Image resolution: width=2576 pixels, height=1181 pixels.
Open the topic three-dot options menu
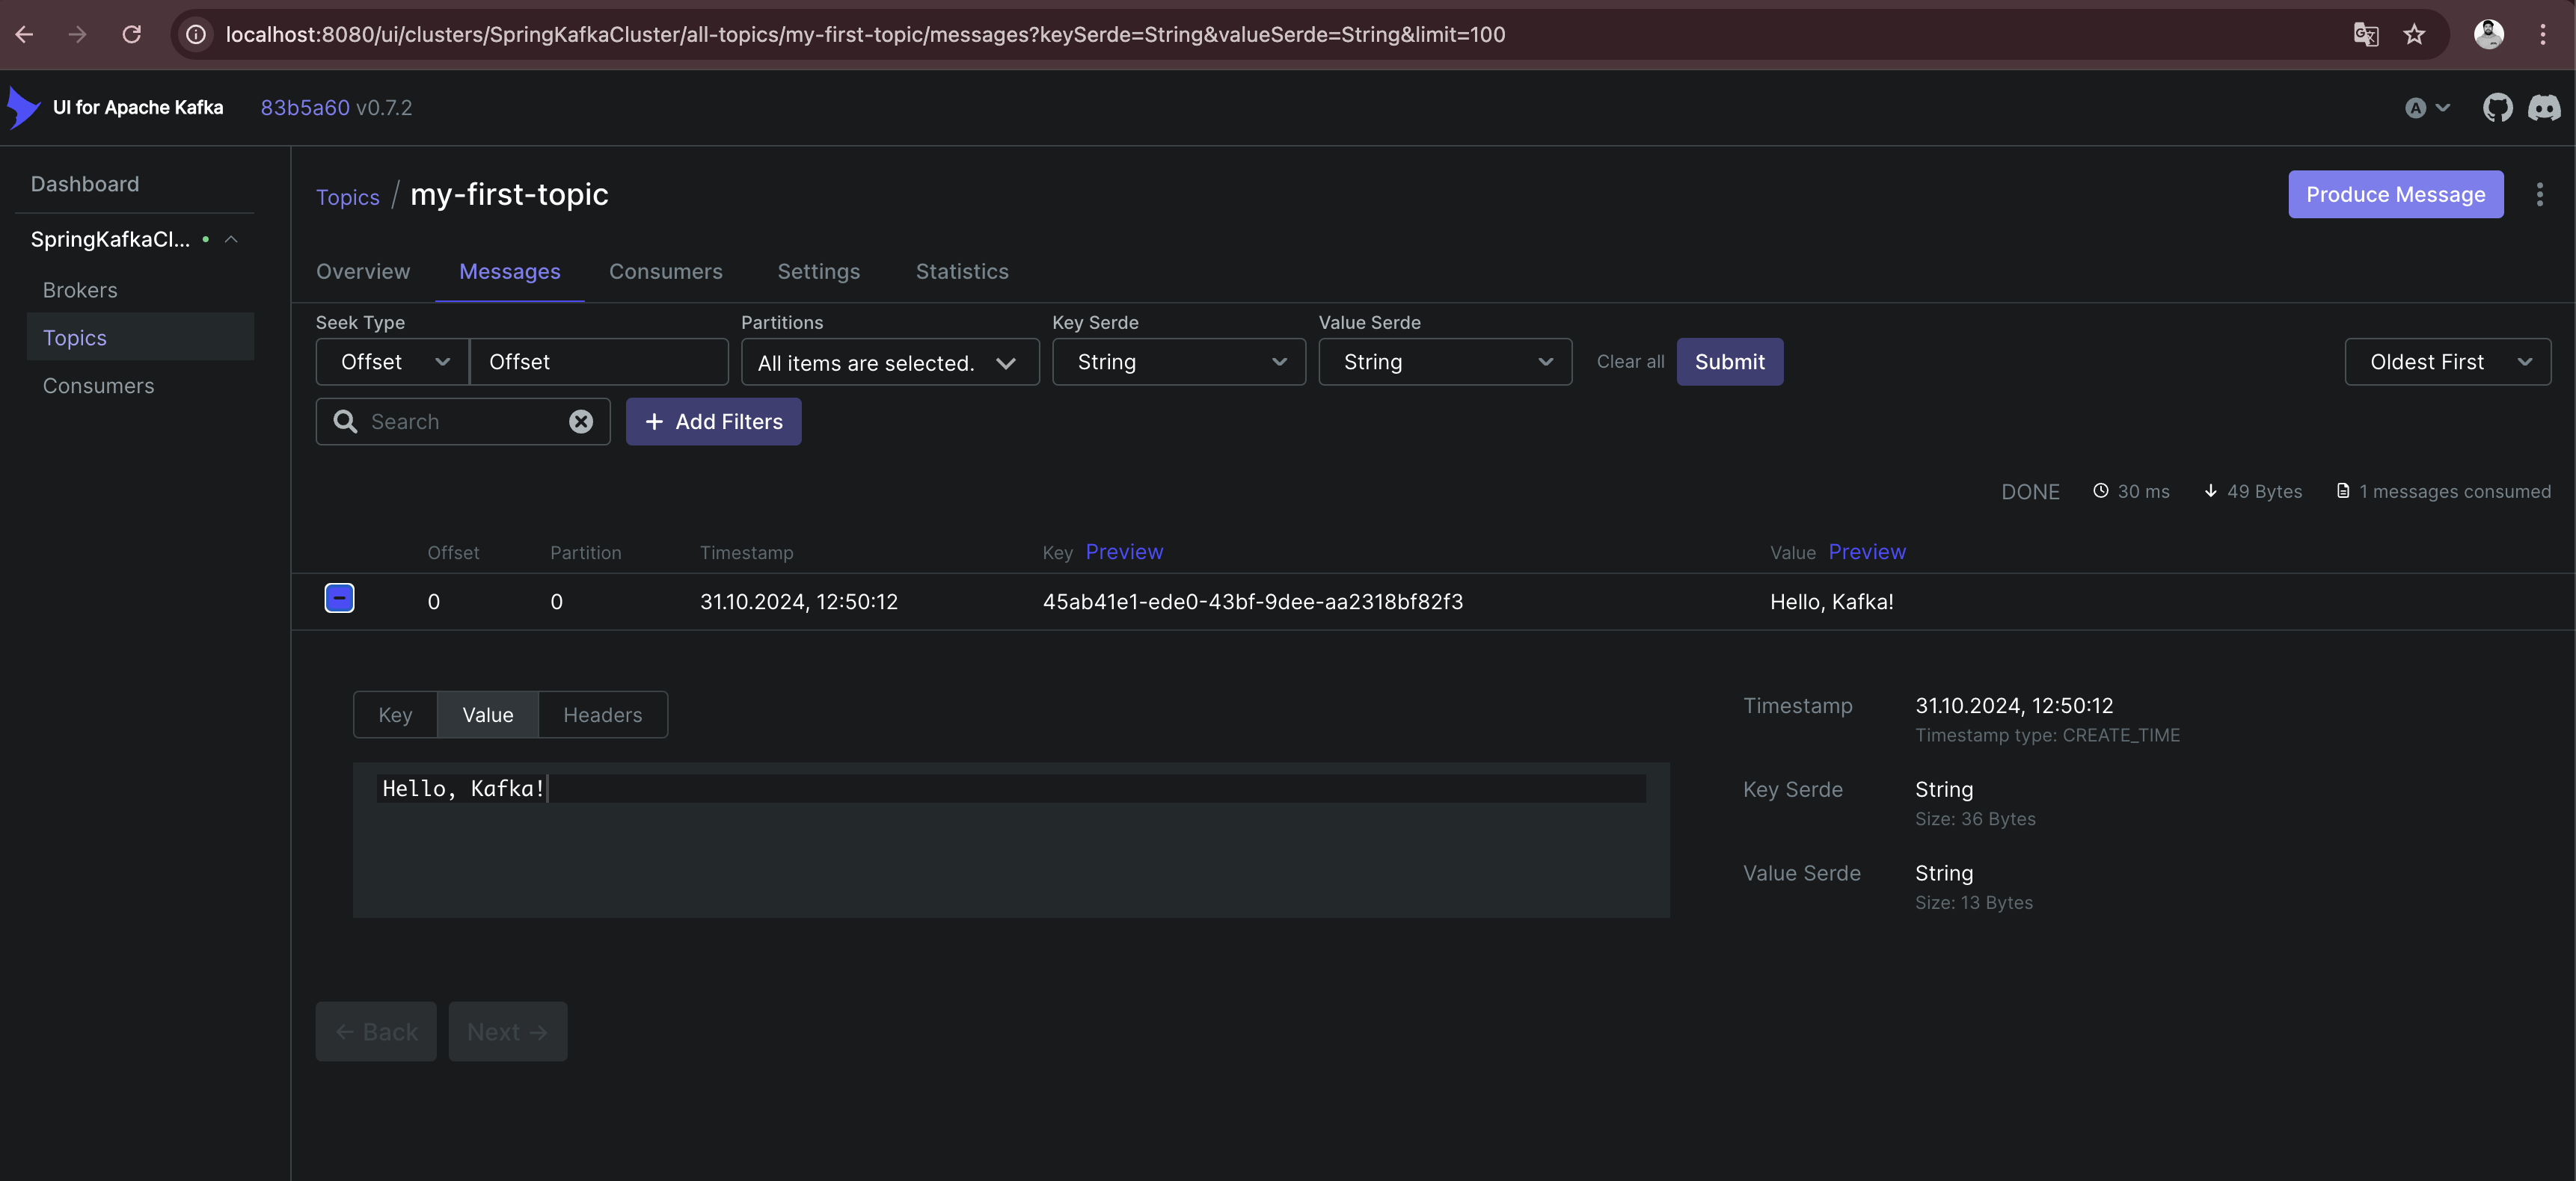click(2539, 195)
